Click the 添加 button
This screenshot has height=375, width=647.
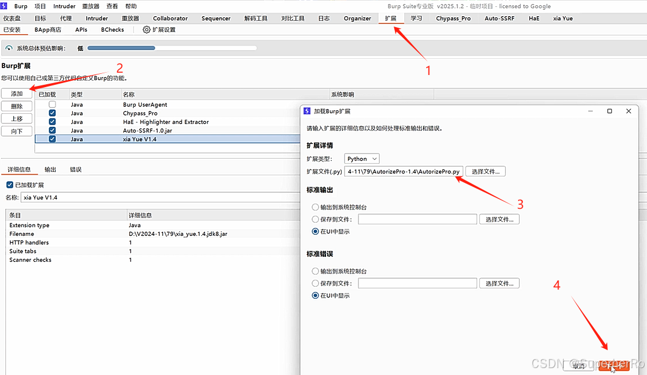tap(17, 94)
